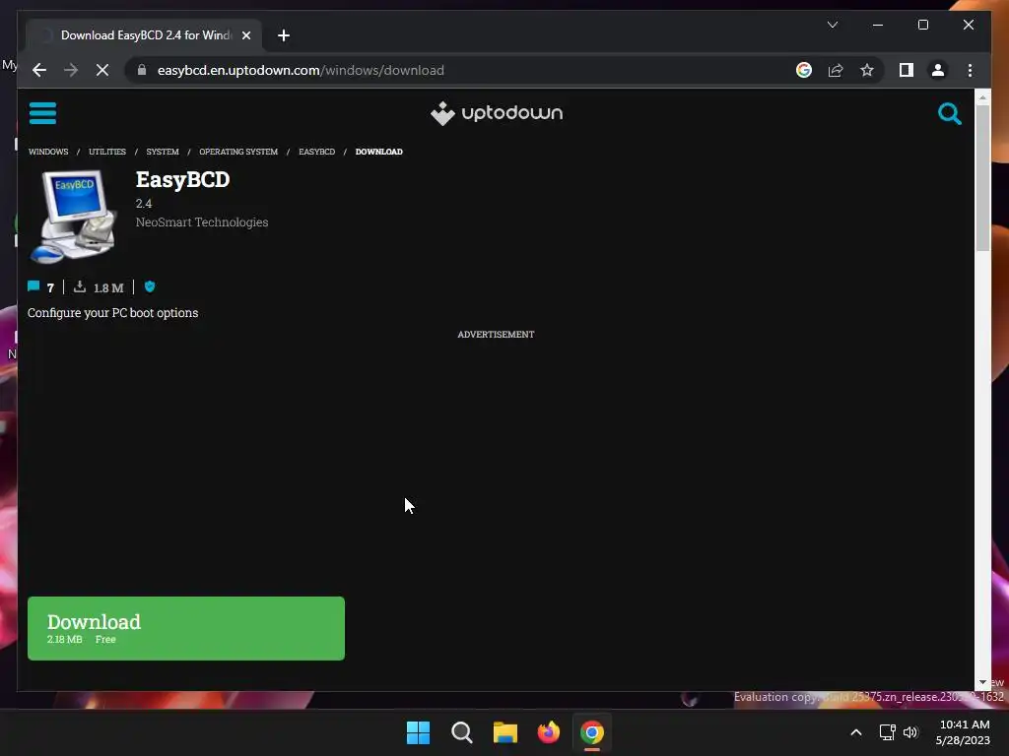
Task: Click the blue security shield icon
Action: click(x=150, y=286)
